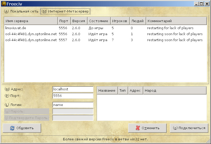Select the Интернет-Метасервер tab
Image resolution: width=211 pixels, height=144 pixels.
point(65,11)
